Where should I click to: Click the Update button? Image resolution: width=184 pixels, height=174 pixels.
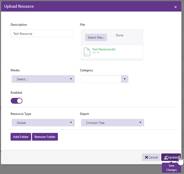[x=171, y=157]
